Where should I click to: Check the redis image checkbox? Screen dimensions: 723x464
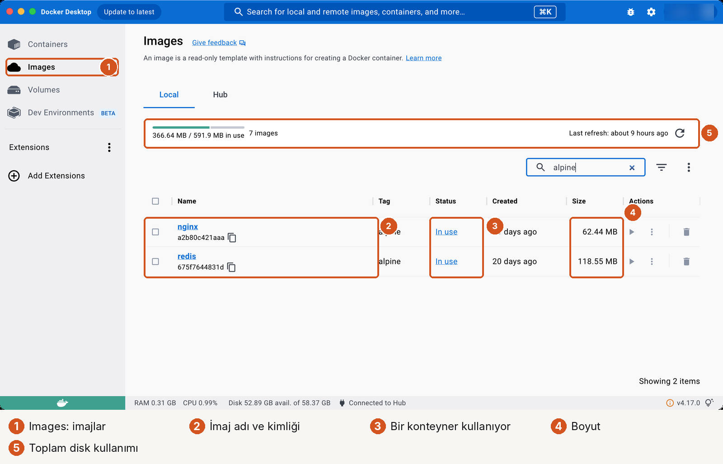pos(155,262)
